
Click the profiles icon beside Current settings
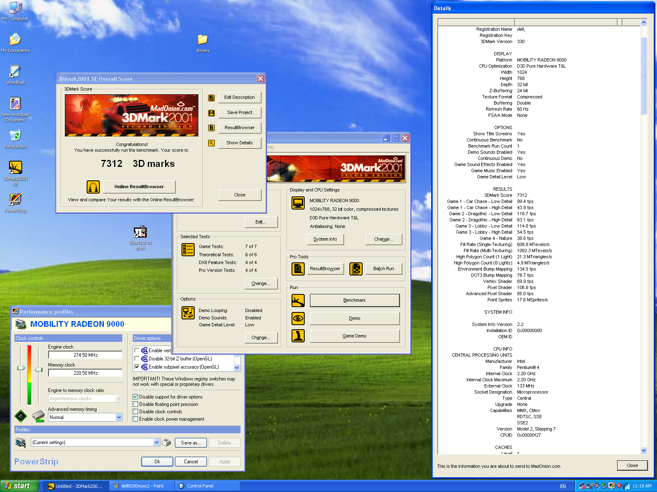tap(21, 442)
